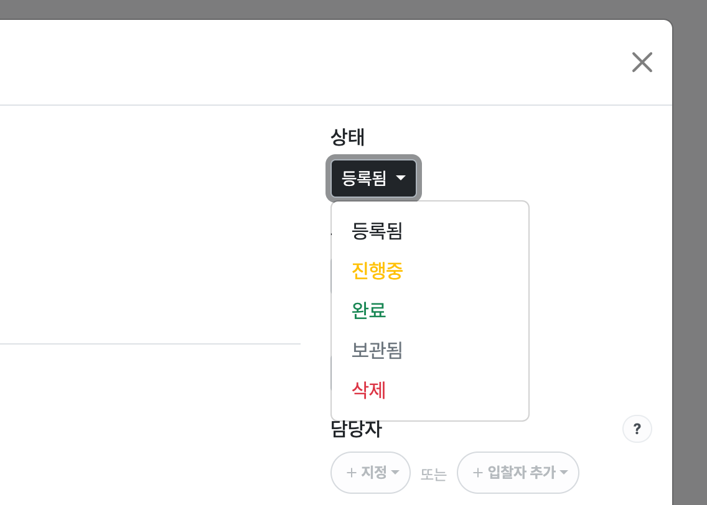This screenshot has width=707, height=505.
Task: Click the 상태 section label
Action: pos(347,137)
